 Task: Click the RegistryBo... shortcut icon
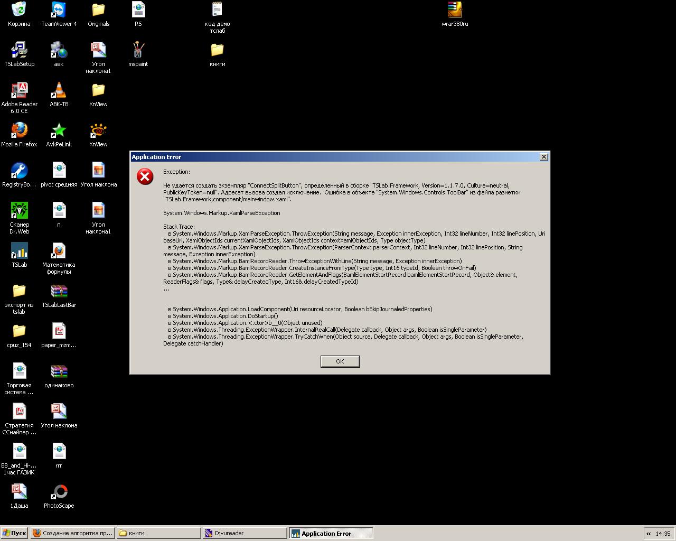pyautogui.click(x=19, y=175)
